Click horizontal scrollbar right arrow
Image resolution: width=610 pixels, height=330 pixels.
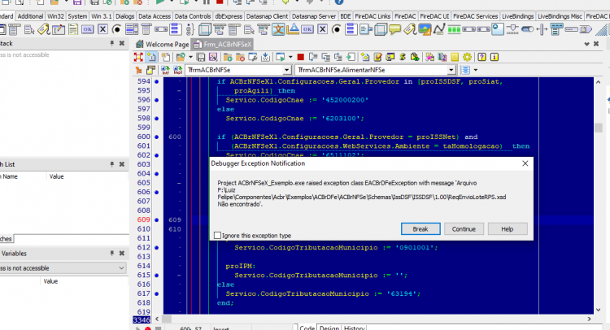click(x=589, y=319)
